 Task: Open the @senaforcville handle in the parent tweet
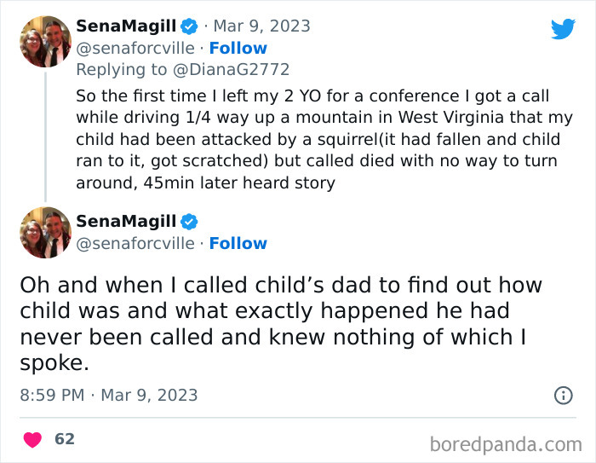(135, 48)
